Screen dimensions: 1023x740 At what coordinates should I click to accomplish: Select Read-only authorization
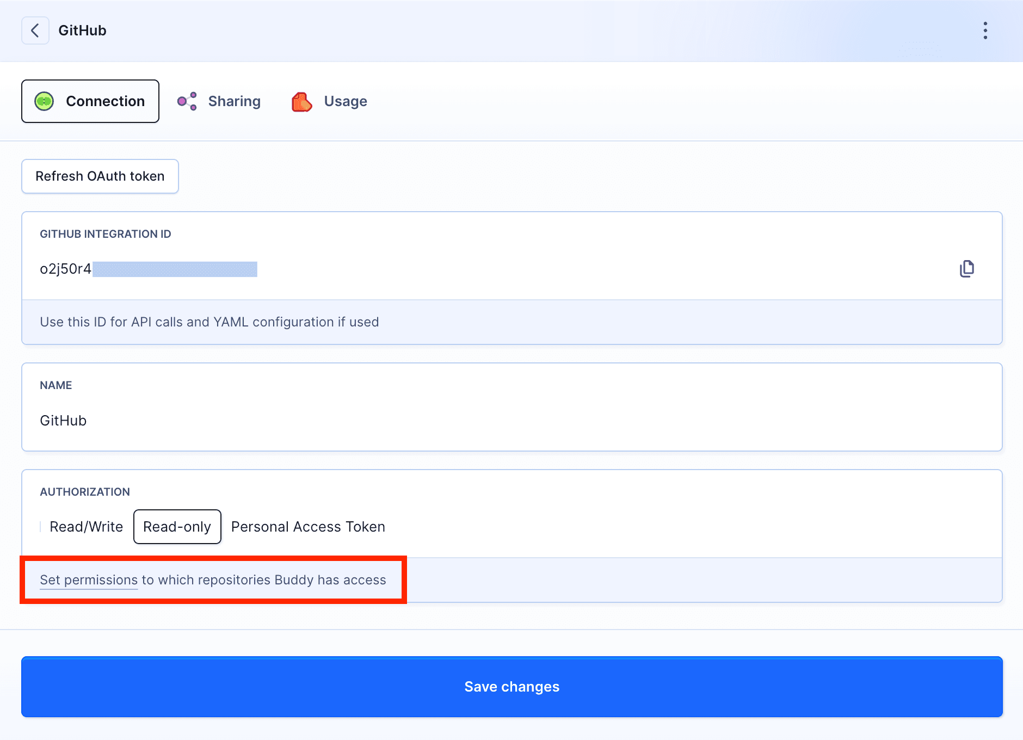tap(177, 527)
